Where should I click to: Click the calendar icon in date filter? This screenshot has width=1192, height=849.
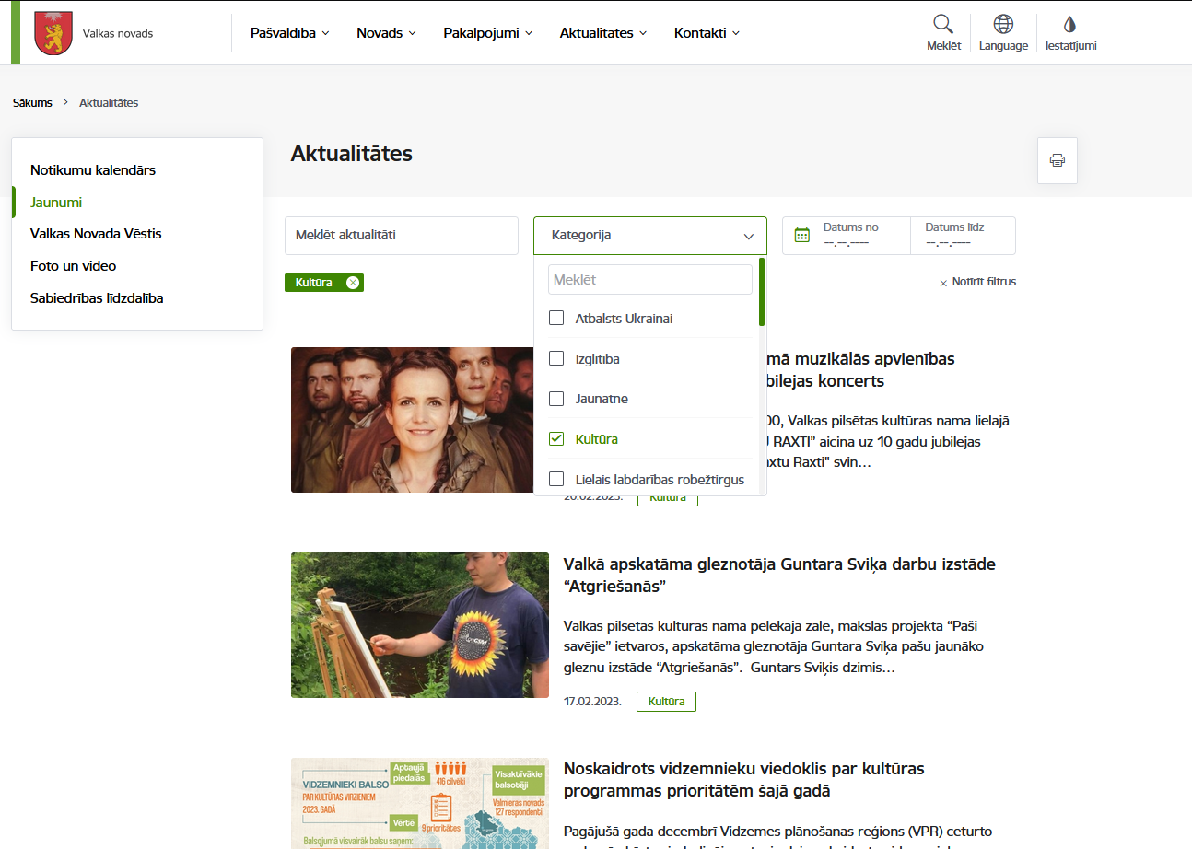pos(801,236)
